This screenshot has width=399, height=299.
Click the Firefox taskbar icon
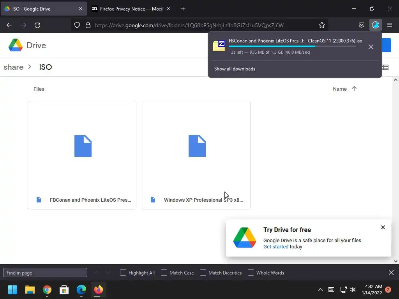pyautogui.click(x=99, y=290)
